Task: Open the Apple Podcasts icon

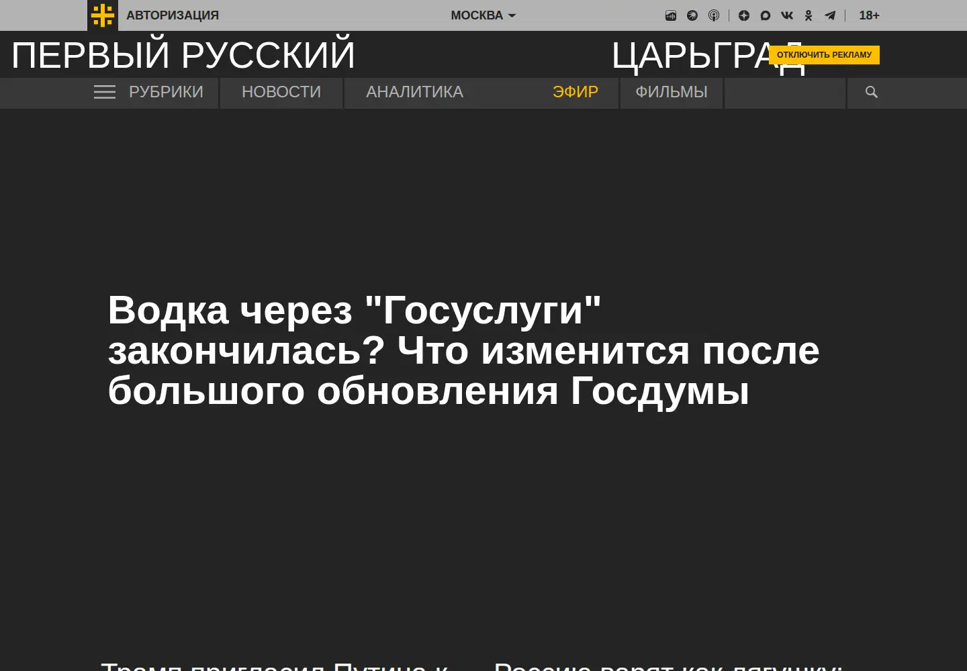Action: [714, 15]
